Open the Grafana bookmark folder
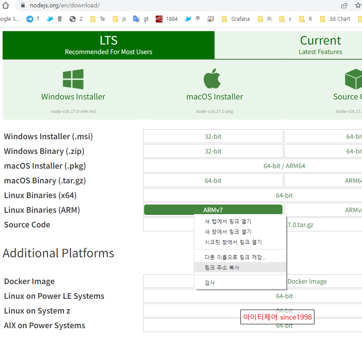The height and width of the screenshot is (339, 362). point(236,19)
